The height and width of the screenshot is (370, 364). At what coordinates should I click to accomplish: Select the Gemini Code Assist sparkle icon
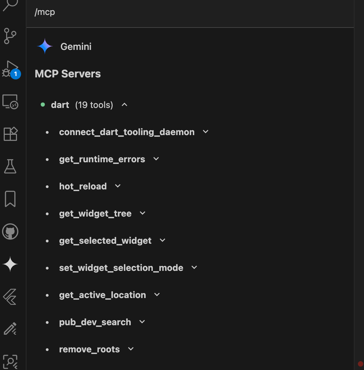click(10, 264)
